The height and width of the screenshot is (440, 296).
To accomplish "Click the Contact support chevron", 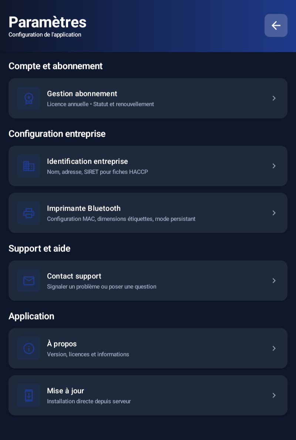I will [x=274, y=281].
